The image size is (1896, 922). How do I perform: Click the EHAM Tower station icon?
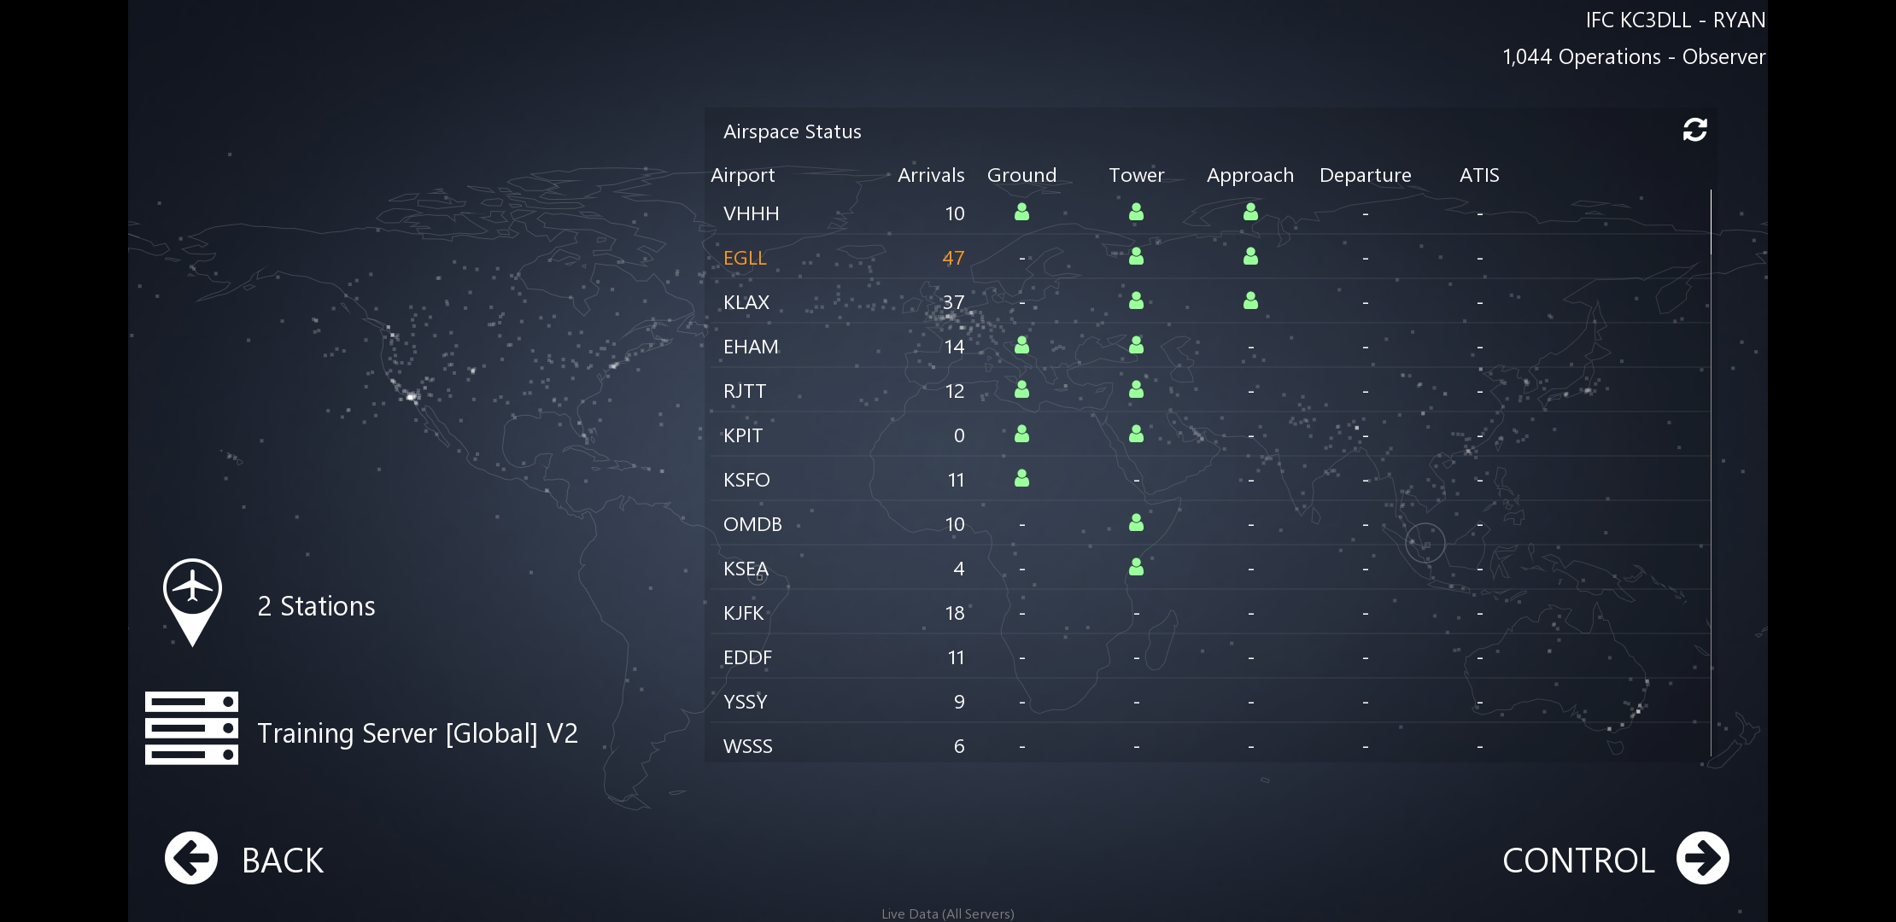pyautogui.click(x=1136, y=346)
